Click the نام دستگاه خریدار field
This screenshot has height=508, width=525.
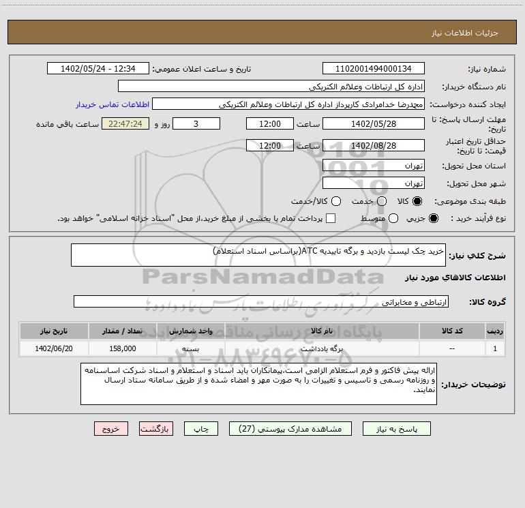coord(271,87)
